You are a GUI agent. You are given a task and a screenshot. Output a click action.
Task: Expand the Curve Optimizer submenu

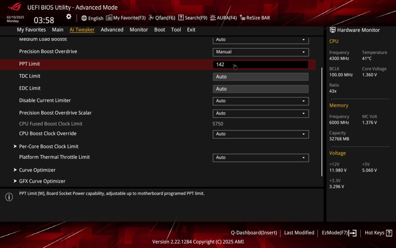37,170
